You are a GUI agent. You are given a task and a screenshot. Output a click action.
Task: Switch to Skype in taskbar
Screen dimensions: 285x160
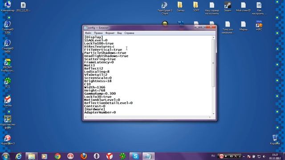[x=135, y=156]
